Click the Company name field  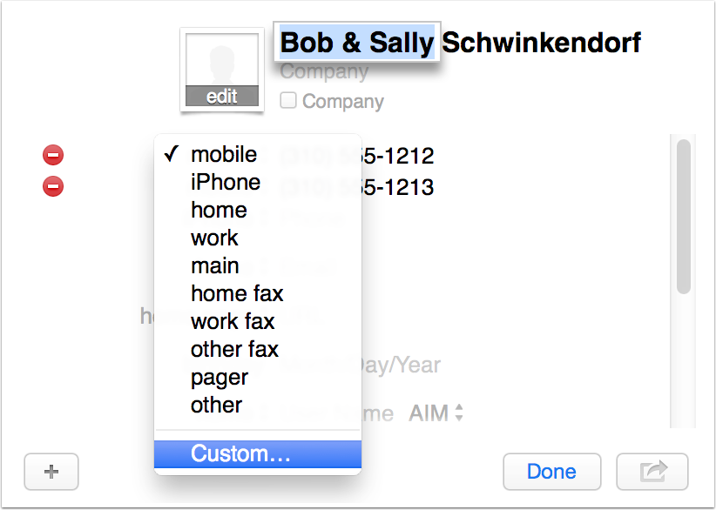coord(324,73)
